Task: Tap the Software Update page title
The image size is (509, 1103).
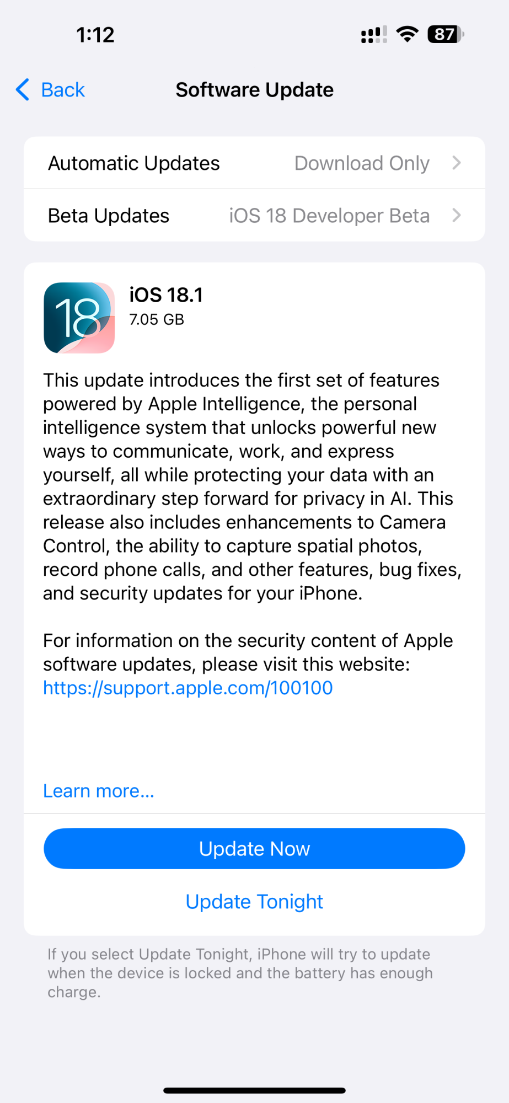Action: coord(254,90)
